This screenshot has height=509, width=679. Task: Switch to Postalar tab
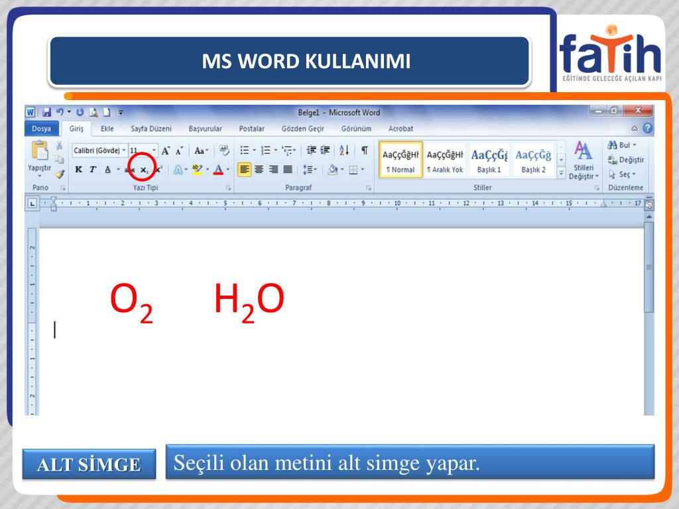pos(251,129)
